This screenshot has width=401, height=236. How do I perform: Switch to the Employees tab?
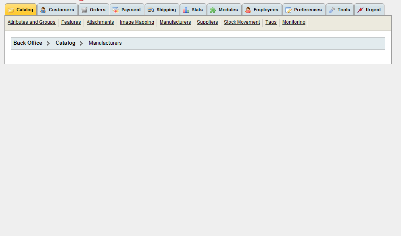coord(262,9)
